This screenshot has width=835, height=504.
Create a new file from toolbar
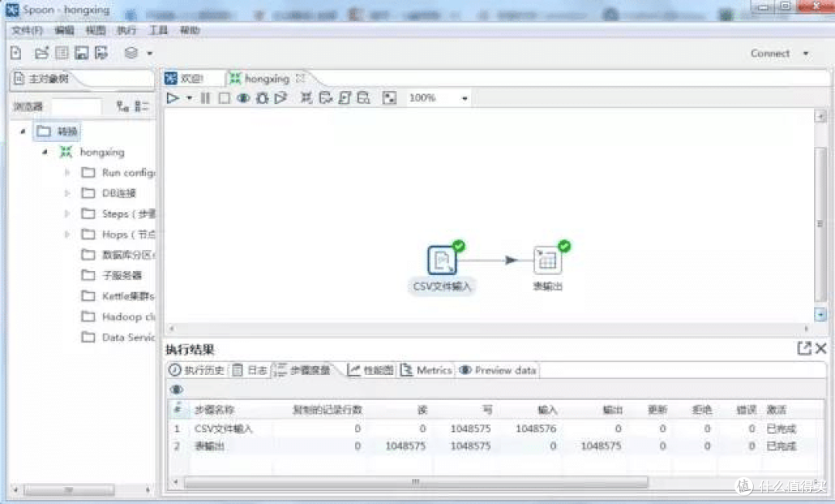(16, 52)
